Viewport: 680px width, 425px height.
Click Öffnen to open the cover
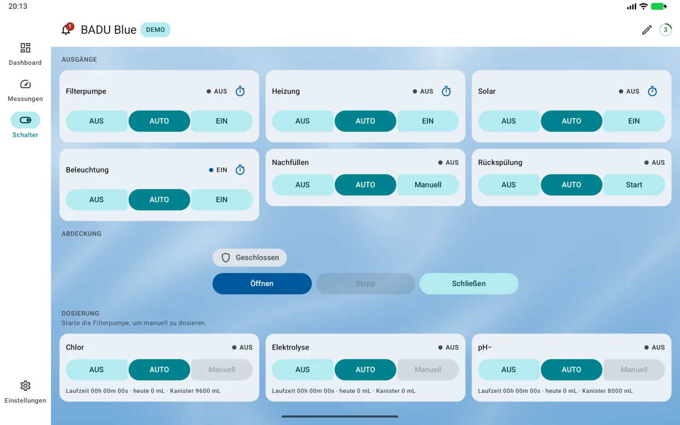point(262,283)
